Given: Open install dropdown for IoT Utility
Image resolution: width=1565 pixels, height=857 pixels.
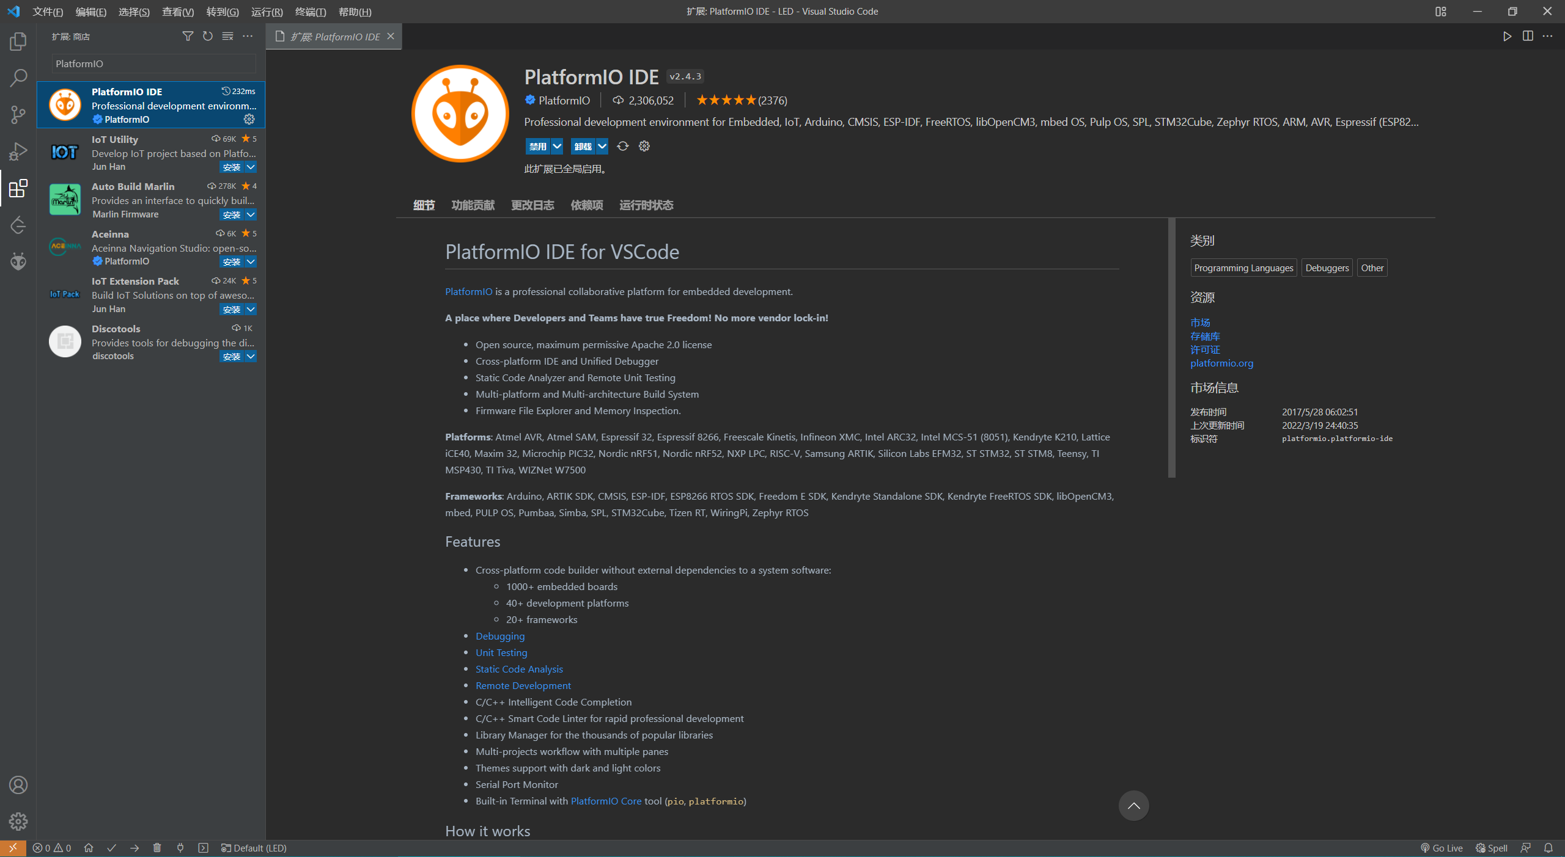Looking at the screenshot, I should click(251, 167).
